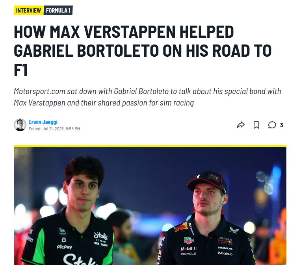Visit author Erwin Jaeggi's profile link
The width and height of the screenshot is (299, 265).
[43, 122]
